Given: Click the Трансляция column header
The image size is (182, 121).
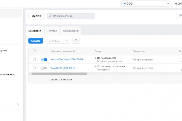Looking at the screenshot, I should coord(139,51).
